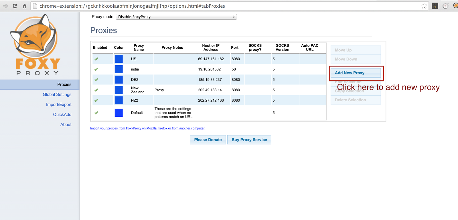Click the Move Down button
458x220 pixels.
click(x=356, y=59)
